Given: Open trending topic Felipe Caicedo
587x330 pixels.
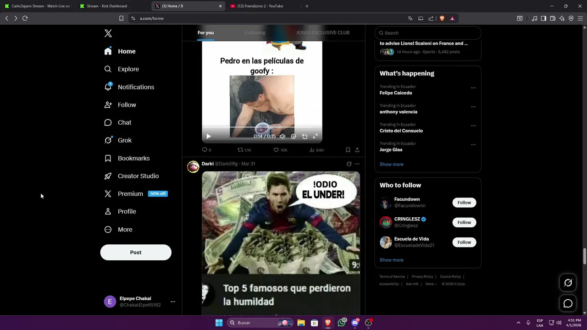Looking at the screenshot, I should [396, 93].
